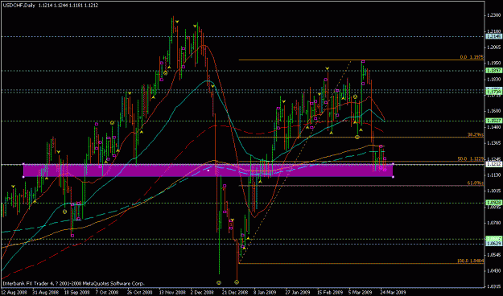Select the 1.2065 price scale label
The width and height of the screenshot is (503, 296).
[x=494, y=47]
